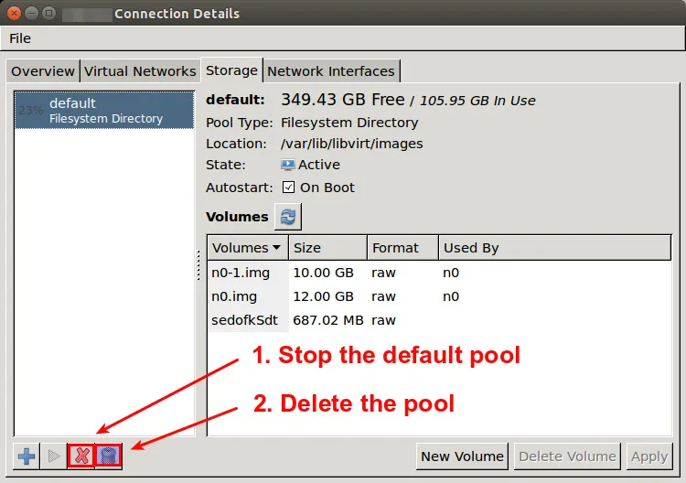Select the sedofkSdt volume row
This screenshot has height=483, width=686.
pyautogui.click(x=439, y=320)
